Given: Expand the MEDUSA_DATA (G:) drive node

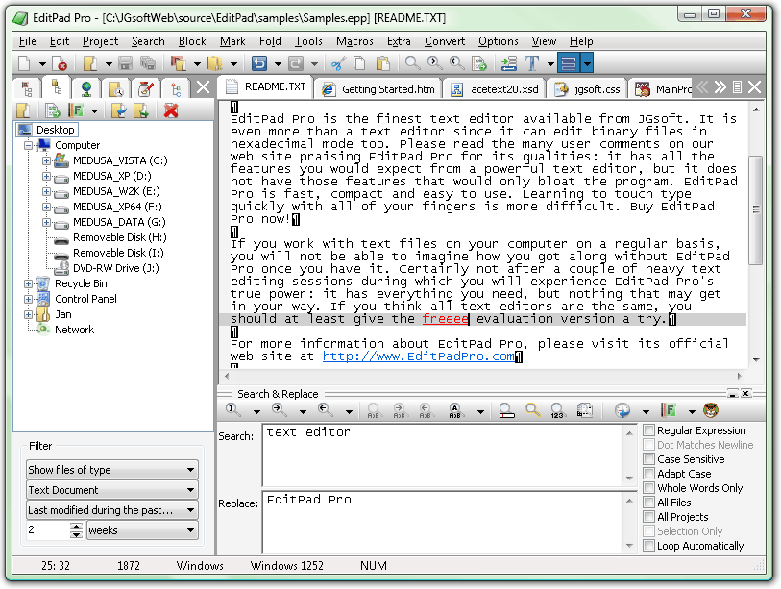Looking at the screenshot, I should tap(46, 222).
